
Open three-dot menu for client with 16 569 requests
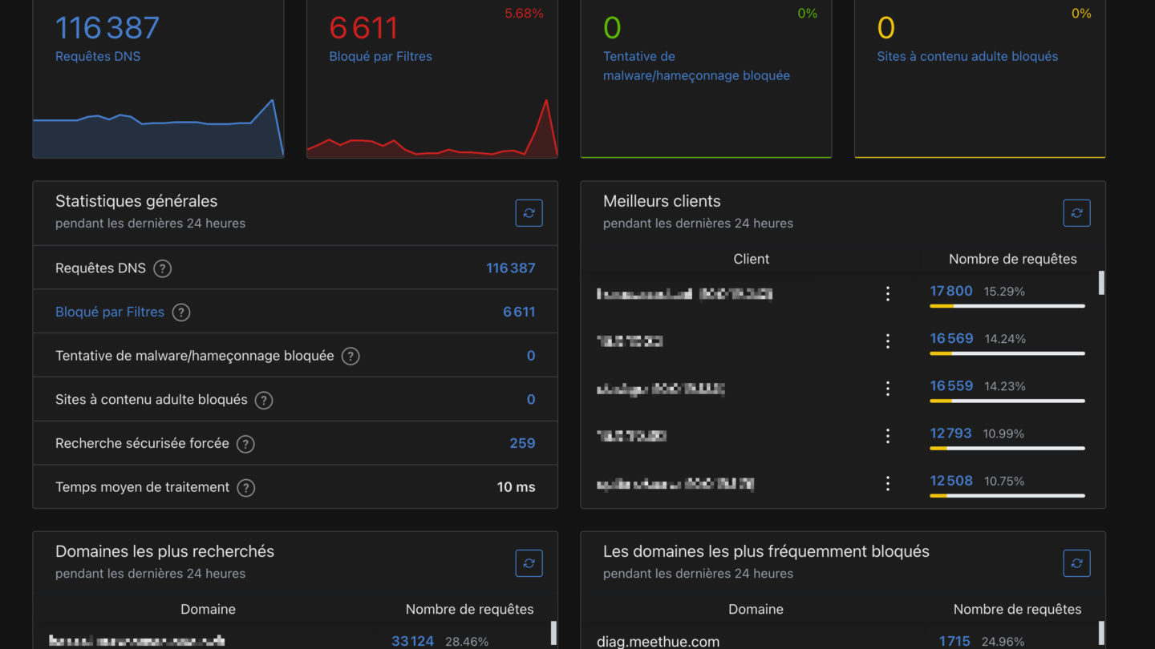887,341
